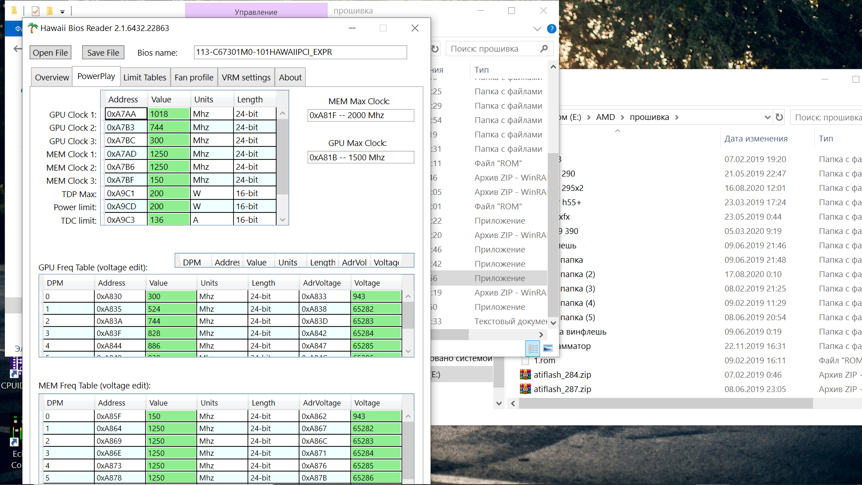Open the address bar history dropdown arrow
This screenshot has width=862, height=485.
point(767,117)
